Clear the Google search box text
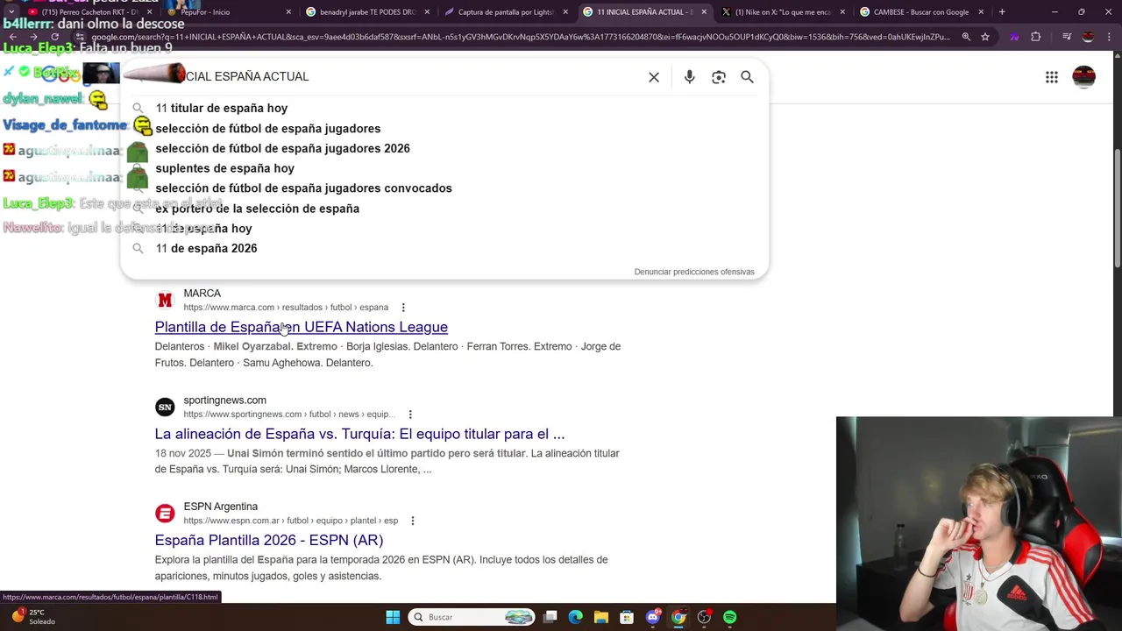1122x631 pixels. [654, 77]
